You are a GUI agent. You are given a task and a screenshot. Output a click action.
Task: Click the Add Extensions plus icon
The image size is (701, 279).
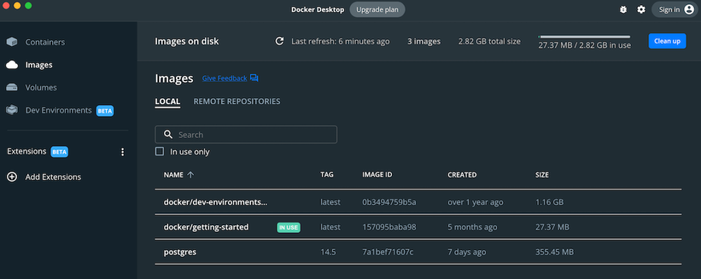click(12, 177)
